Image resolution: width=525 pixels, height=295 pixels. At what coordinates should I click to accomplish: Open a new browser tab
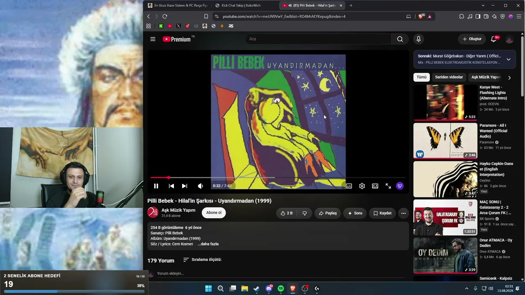(351, 5)
